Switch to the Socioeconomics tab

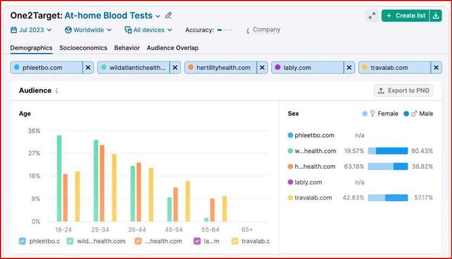[x=83, y=48]
